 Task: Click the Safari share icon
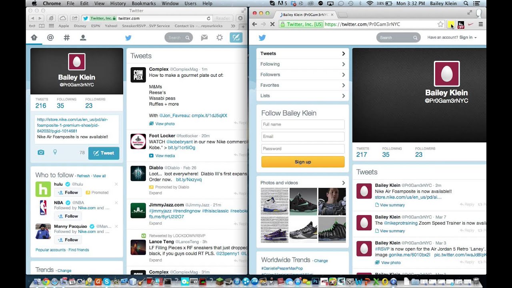74,18
